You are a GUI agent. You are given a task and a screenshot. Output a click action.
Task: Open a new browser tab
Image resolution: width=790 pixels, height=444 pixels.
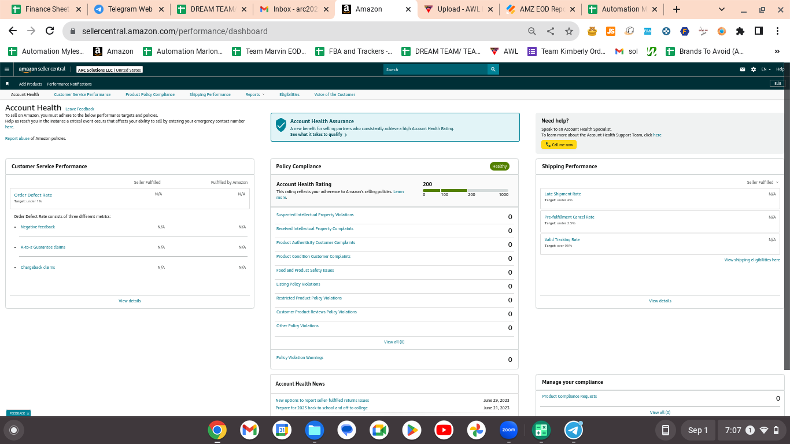pos(677,9)
